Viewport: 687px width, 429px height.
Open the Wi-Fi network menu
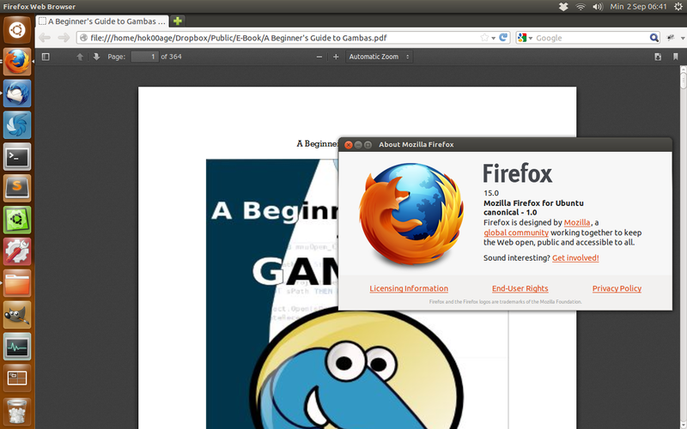click(581, 7)
